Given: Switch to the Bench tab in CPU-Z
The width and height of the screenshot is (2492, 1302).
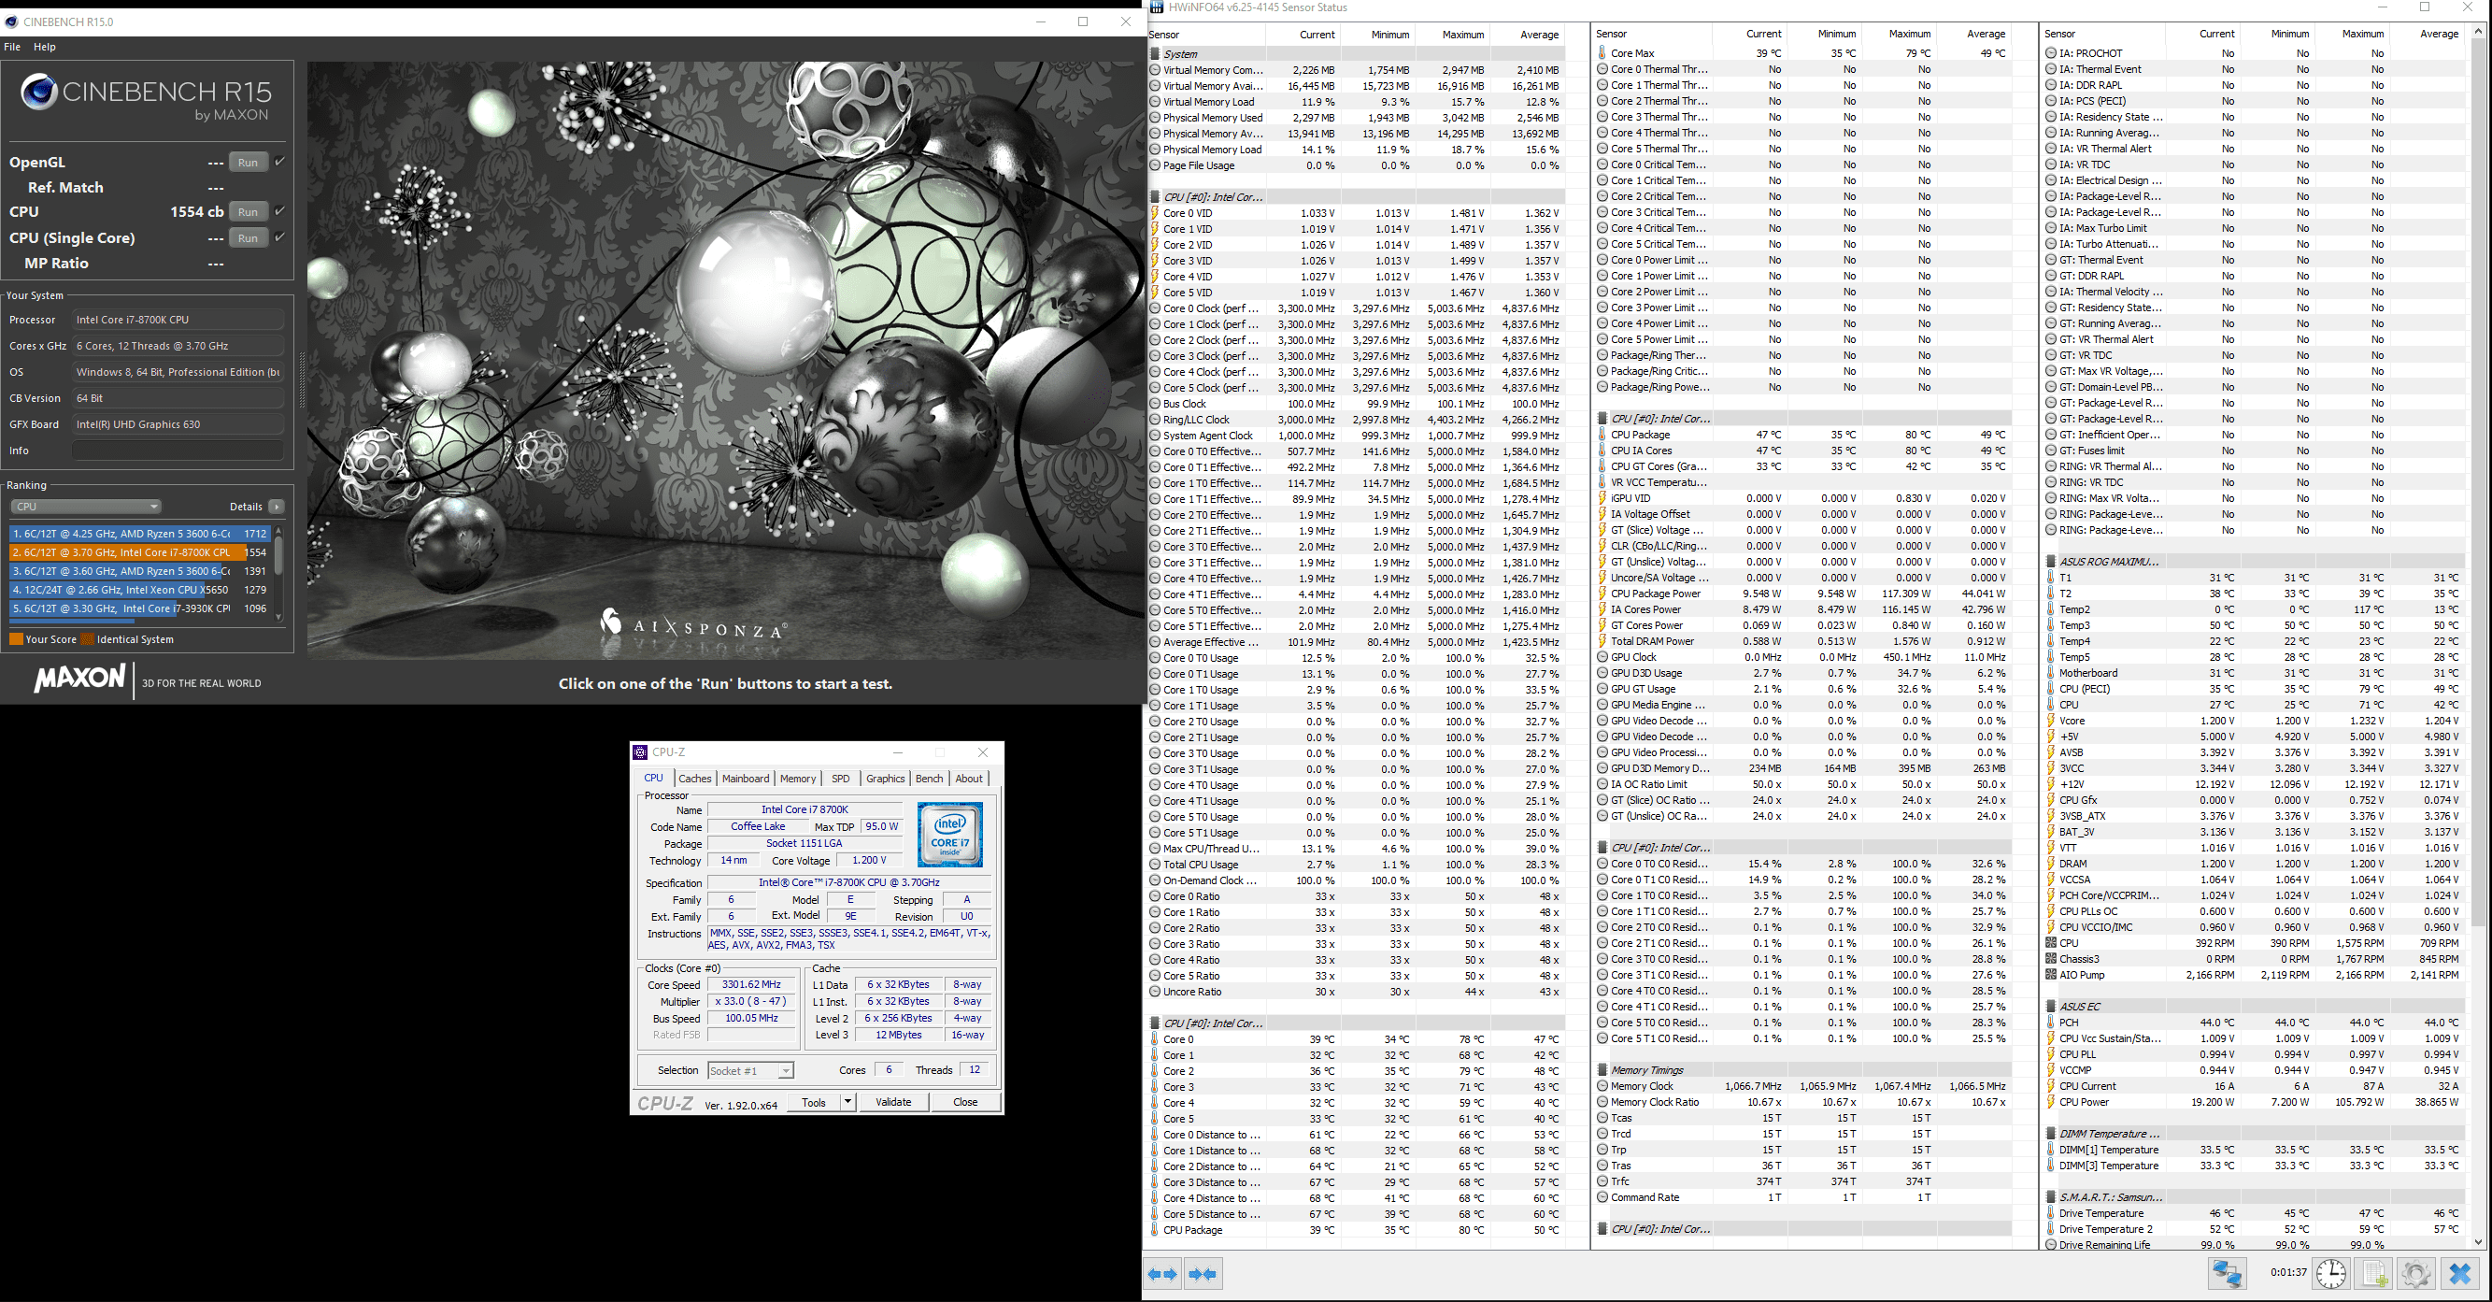Looking at the screenshot, I should 929,779.
